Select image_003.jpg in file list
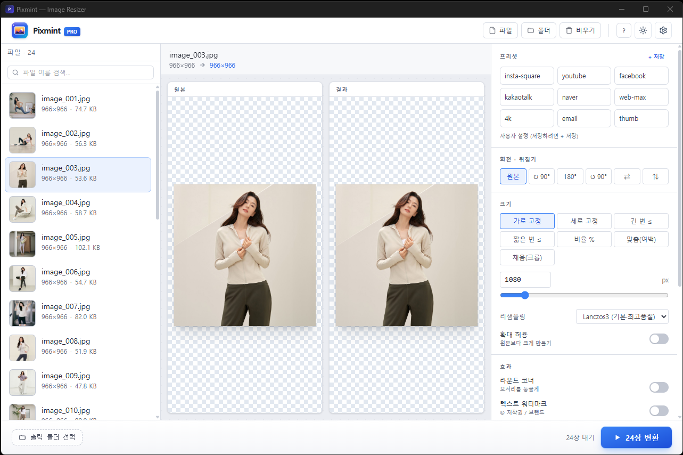Screen dimensions: 683x455 coord(78,175)
